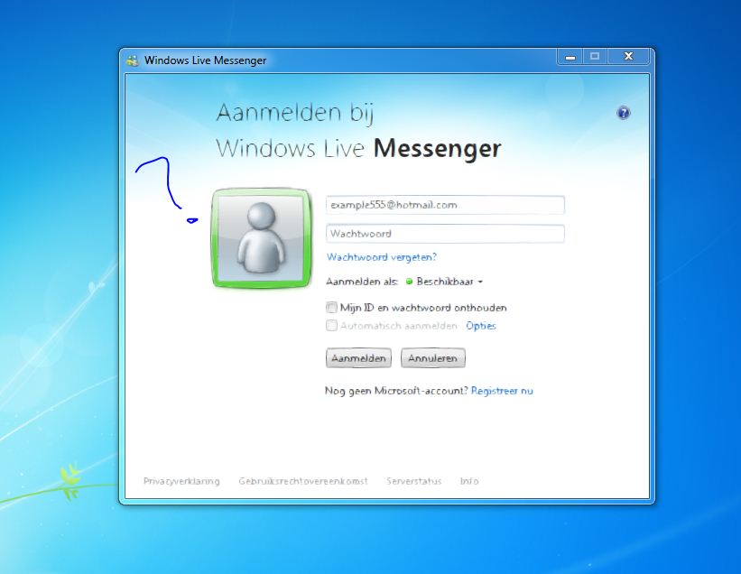Minimize the Windows Live Messenger window
Screen dimensions: 741x574
tap(570, 57)
